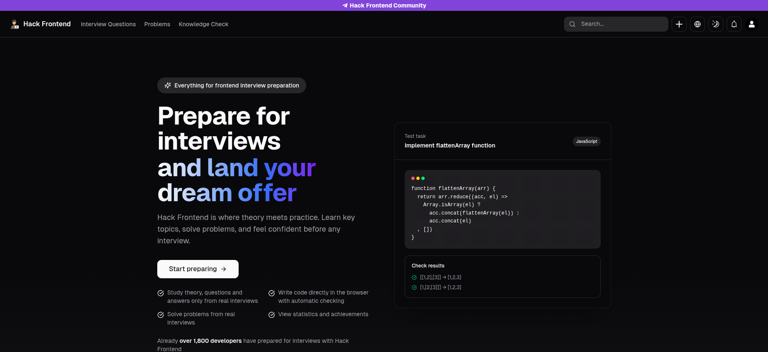Click the plus add button in header

[679, 24]
